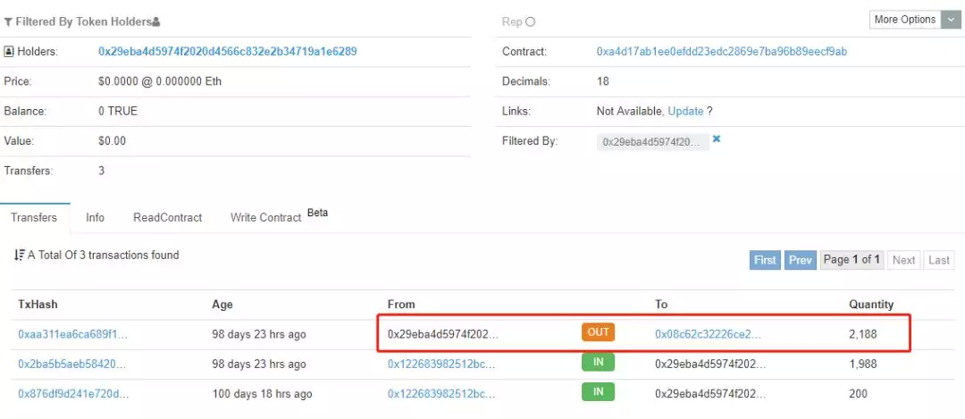This screenshot has height=419, width=965.
Task: Click the Update link
Action: pyautogui.click(x=685, y=112)
